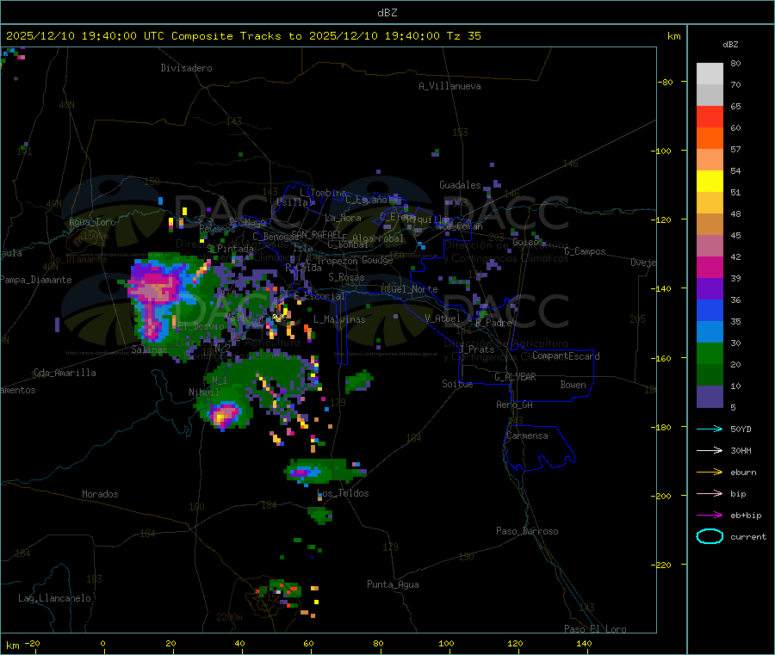The height and width of the screenshot is (655, 775).
Task: Click the 50YD cyan arrow legend icon
Action: [x=710, y=429]
